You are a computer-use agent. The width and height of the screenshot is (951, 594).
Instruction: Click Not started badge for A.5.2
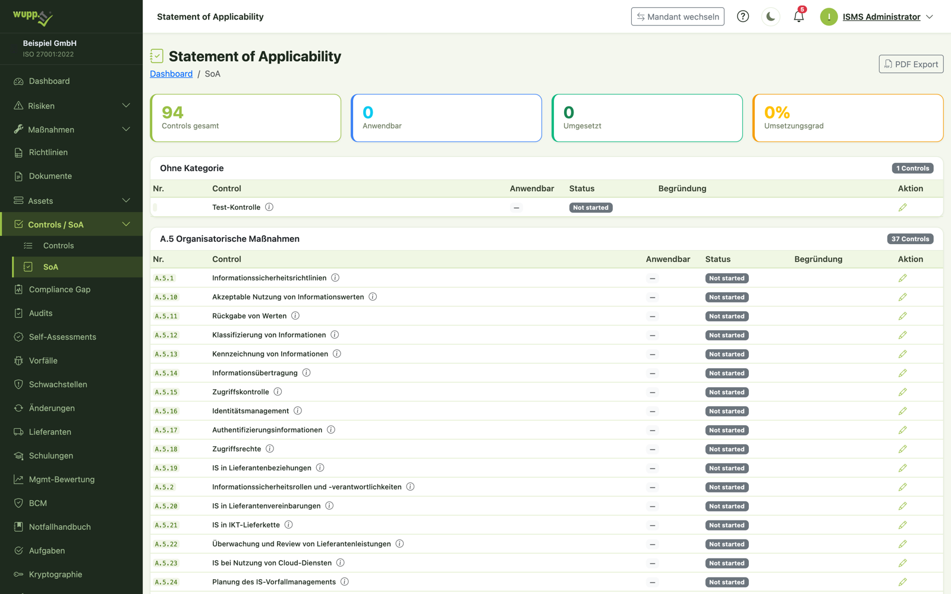point(727,487)
